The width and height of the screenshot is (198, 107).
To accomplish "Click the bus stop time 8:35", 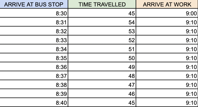I will click(34, 58).
